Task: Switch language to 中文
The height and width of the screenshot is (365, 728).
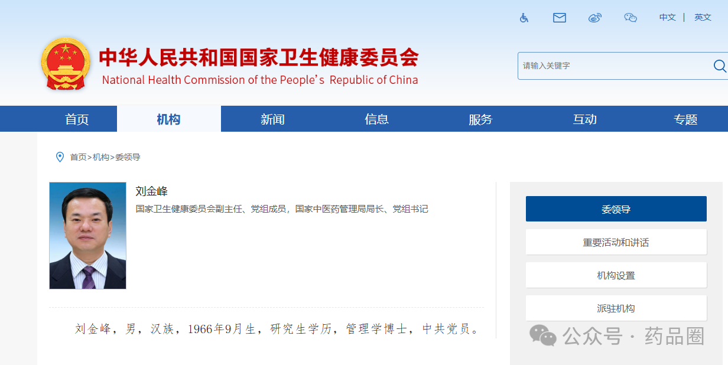Action: pos(667,18)
